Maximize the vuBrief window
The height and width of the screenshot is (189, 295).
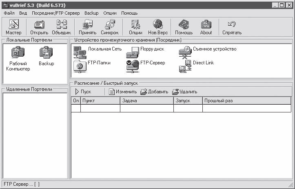pyautogui.click(x=282, y=5)
